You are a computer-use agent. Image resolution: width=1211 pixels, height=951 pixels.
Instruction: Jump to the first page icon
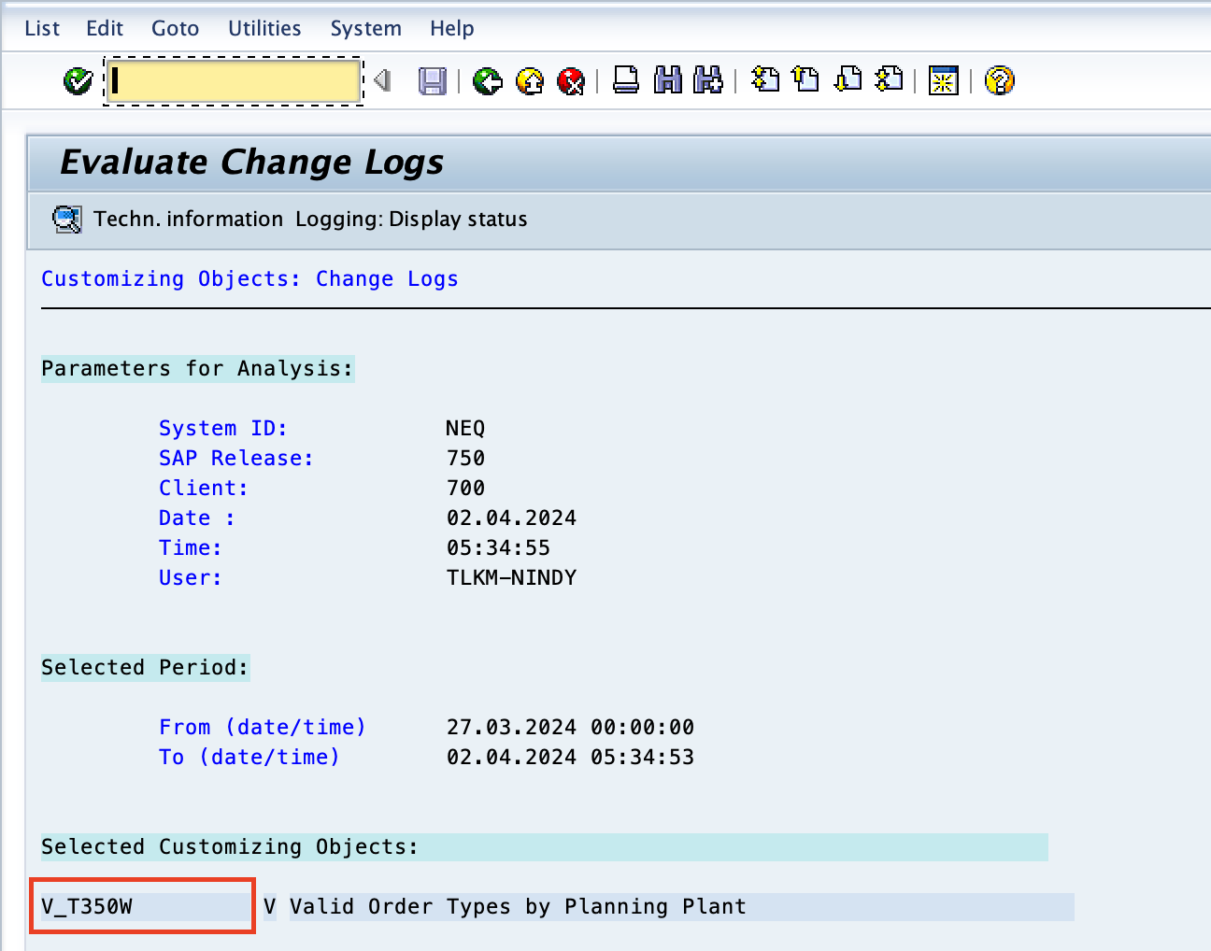[765, 81]
